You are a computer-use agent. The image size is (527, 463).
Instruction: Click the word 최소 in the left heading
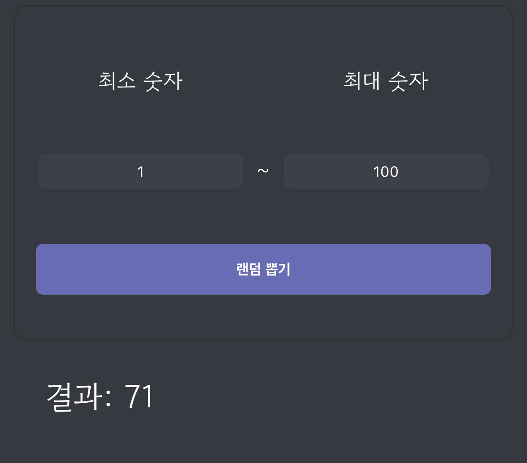pyautogui.click(x=117, y=80)
